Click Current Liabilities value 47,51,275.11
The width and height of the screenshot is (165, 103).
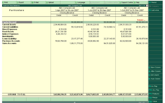coord(142,27)
